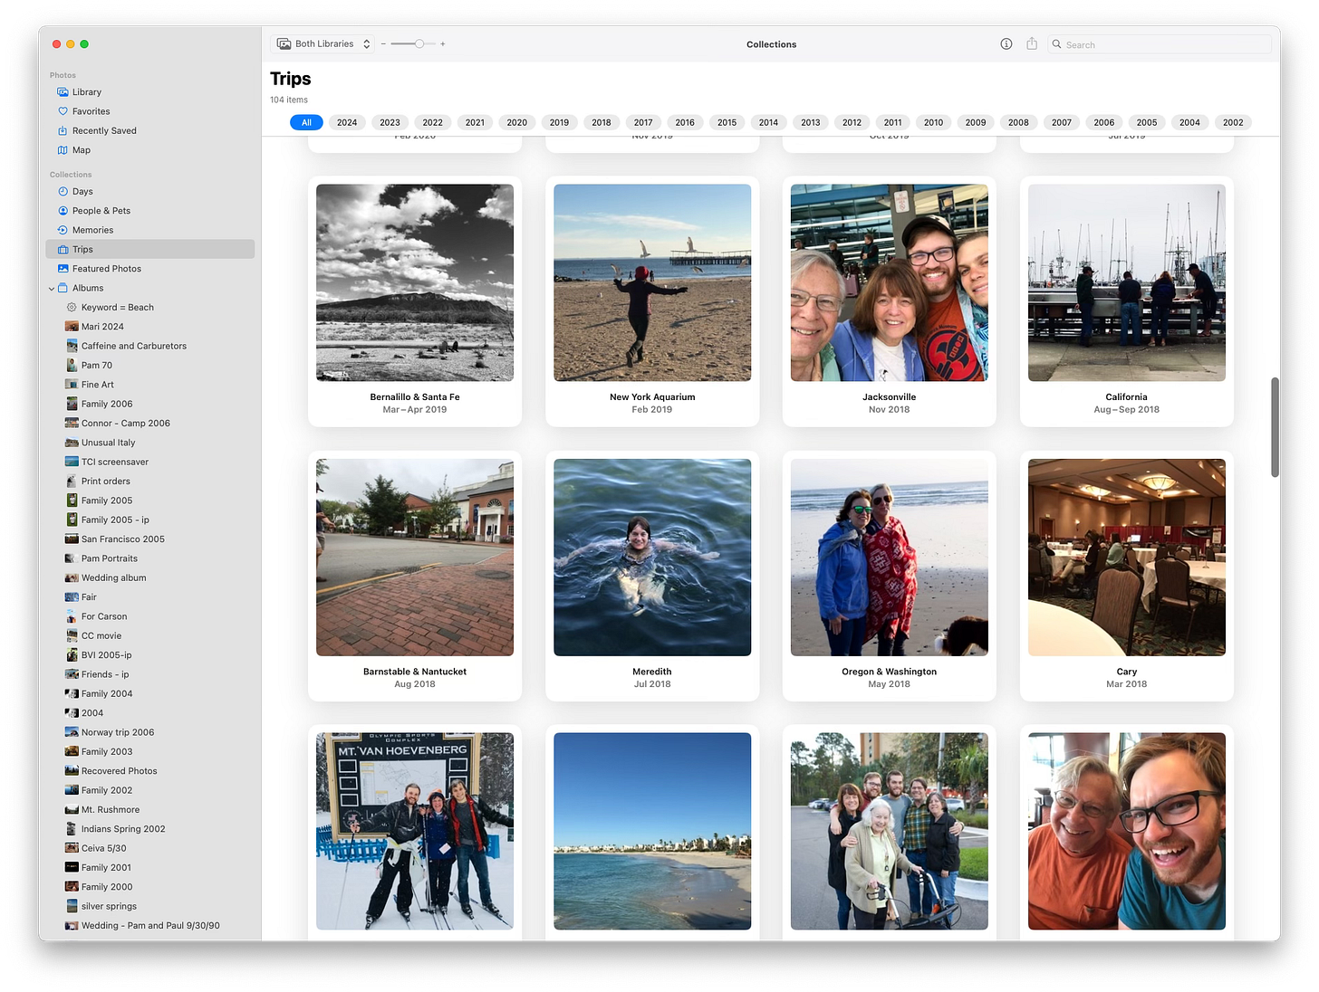The height and width of the screenshot is (992, 1319).
Task: Click the Share icon in toolbar
Action: [x=1031, y=44]
